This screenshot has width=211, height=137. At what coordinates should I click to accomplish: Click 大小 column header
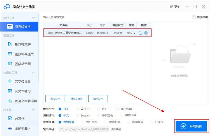click(89, 25)
